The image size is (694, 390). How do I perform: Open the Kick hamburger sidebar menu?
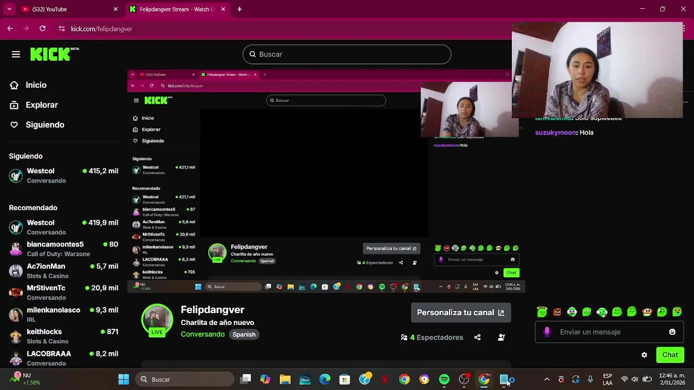tap(16, 54)
